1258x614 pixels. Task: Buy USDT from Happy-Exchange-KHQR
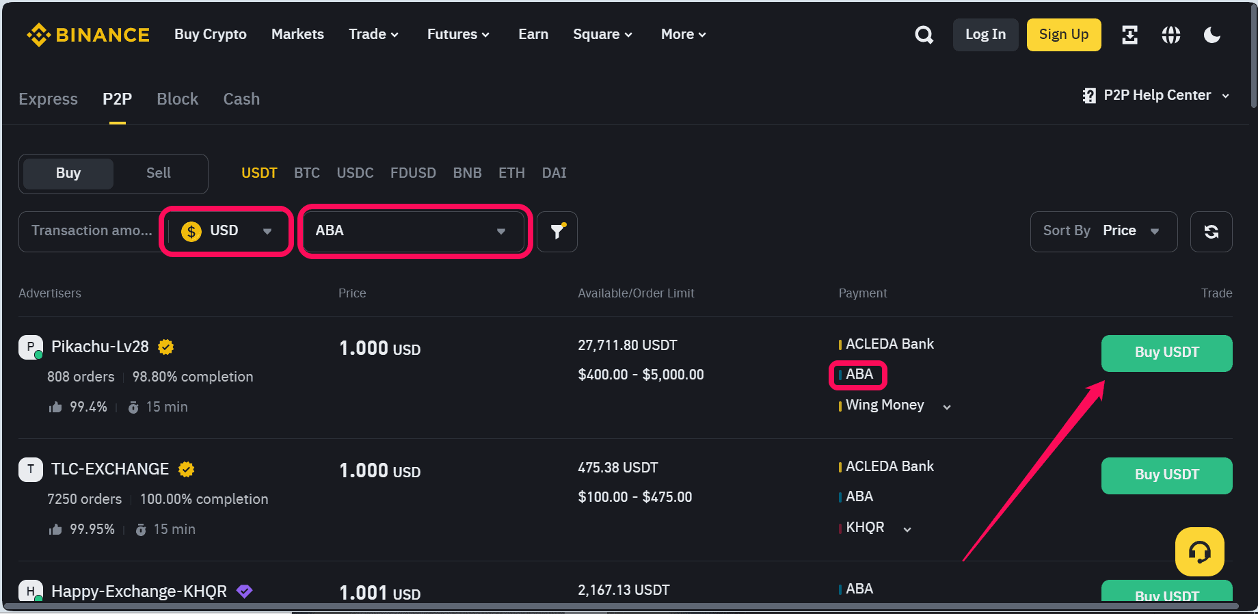[1166, 591]
